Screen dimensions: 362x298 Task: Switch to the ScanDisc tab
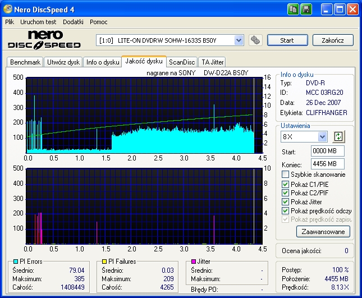(x=182, y=62)
